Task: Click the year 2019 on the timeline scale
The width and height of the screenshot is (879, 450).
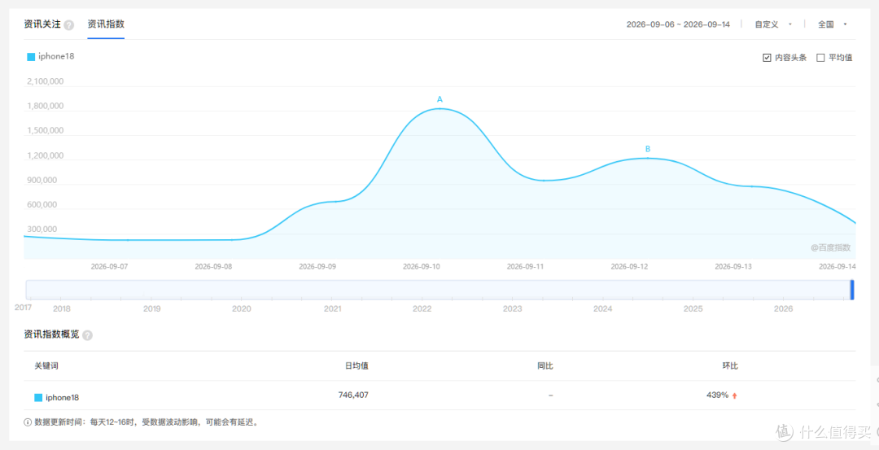Action: [x=151, y=308]
